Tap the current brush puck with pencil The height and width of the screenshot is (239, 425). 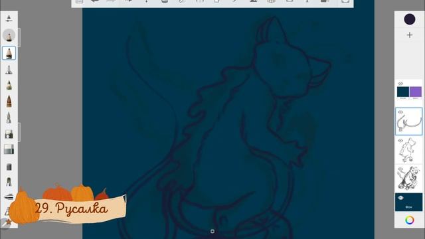coord(9,35)
